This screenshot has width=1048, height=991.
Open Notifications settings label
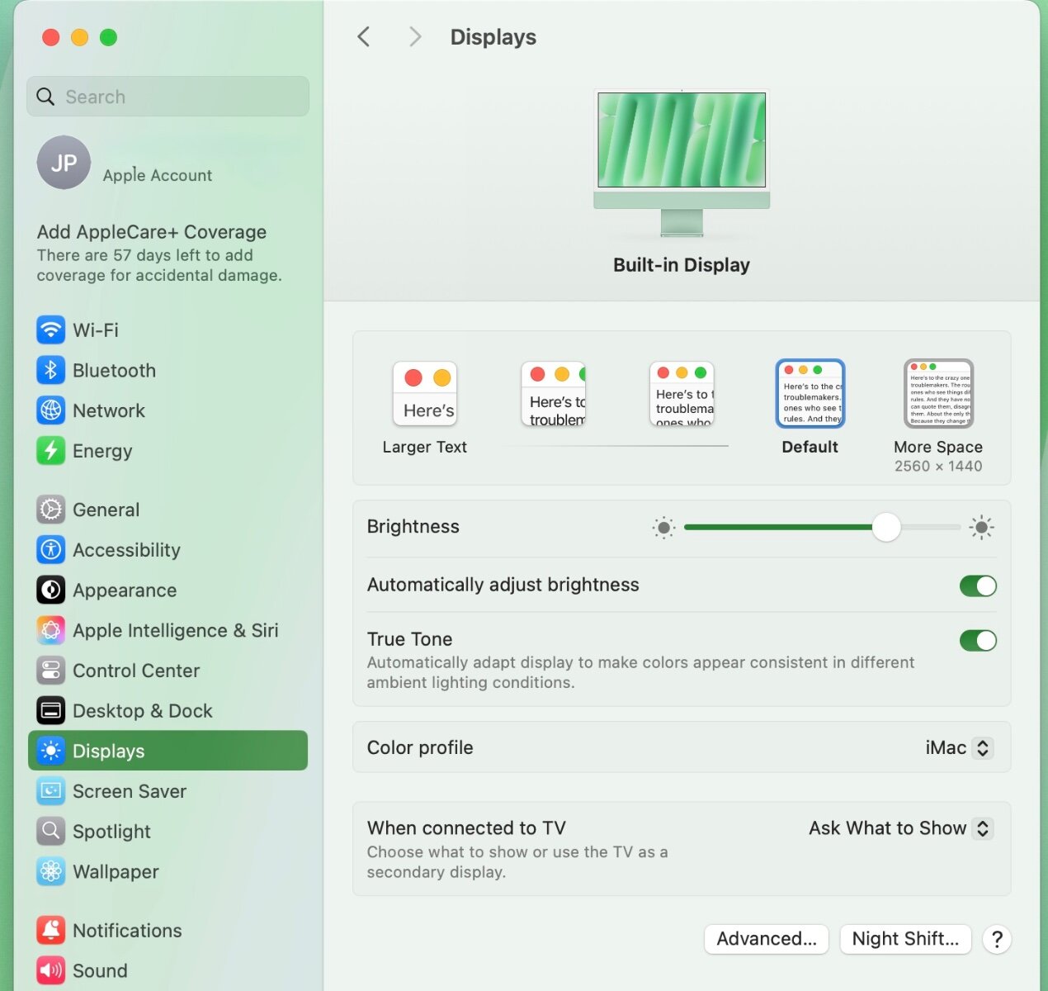tap(127, 931)
